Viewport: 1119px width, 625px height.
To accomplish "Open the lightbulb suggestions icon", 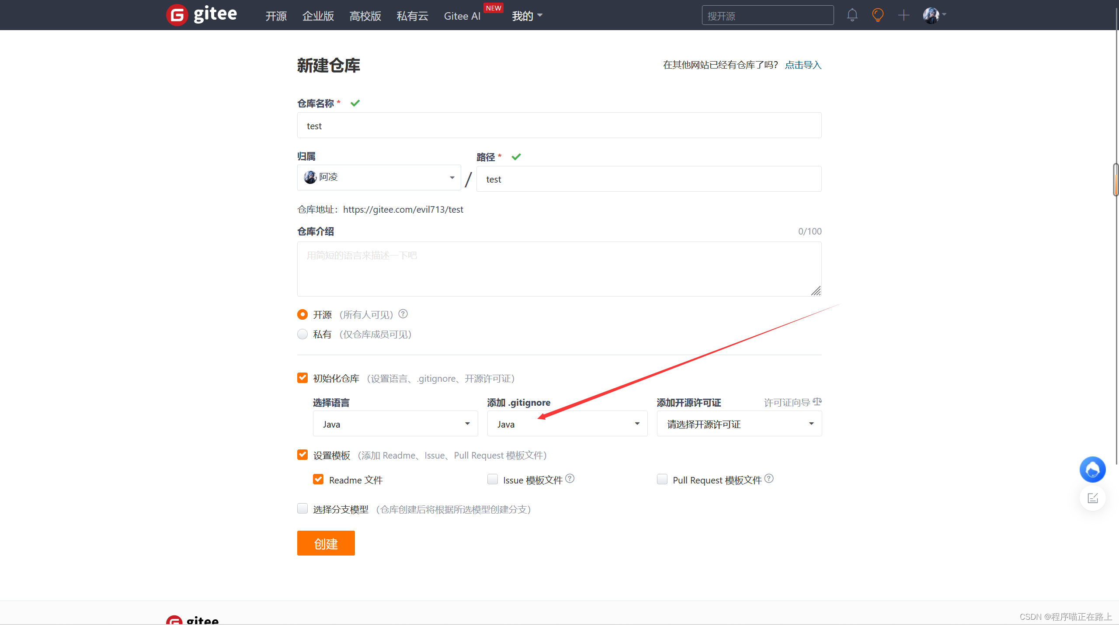I will 878,15.
